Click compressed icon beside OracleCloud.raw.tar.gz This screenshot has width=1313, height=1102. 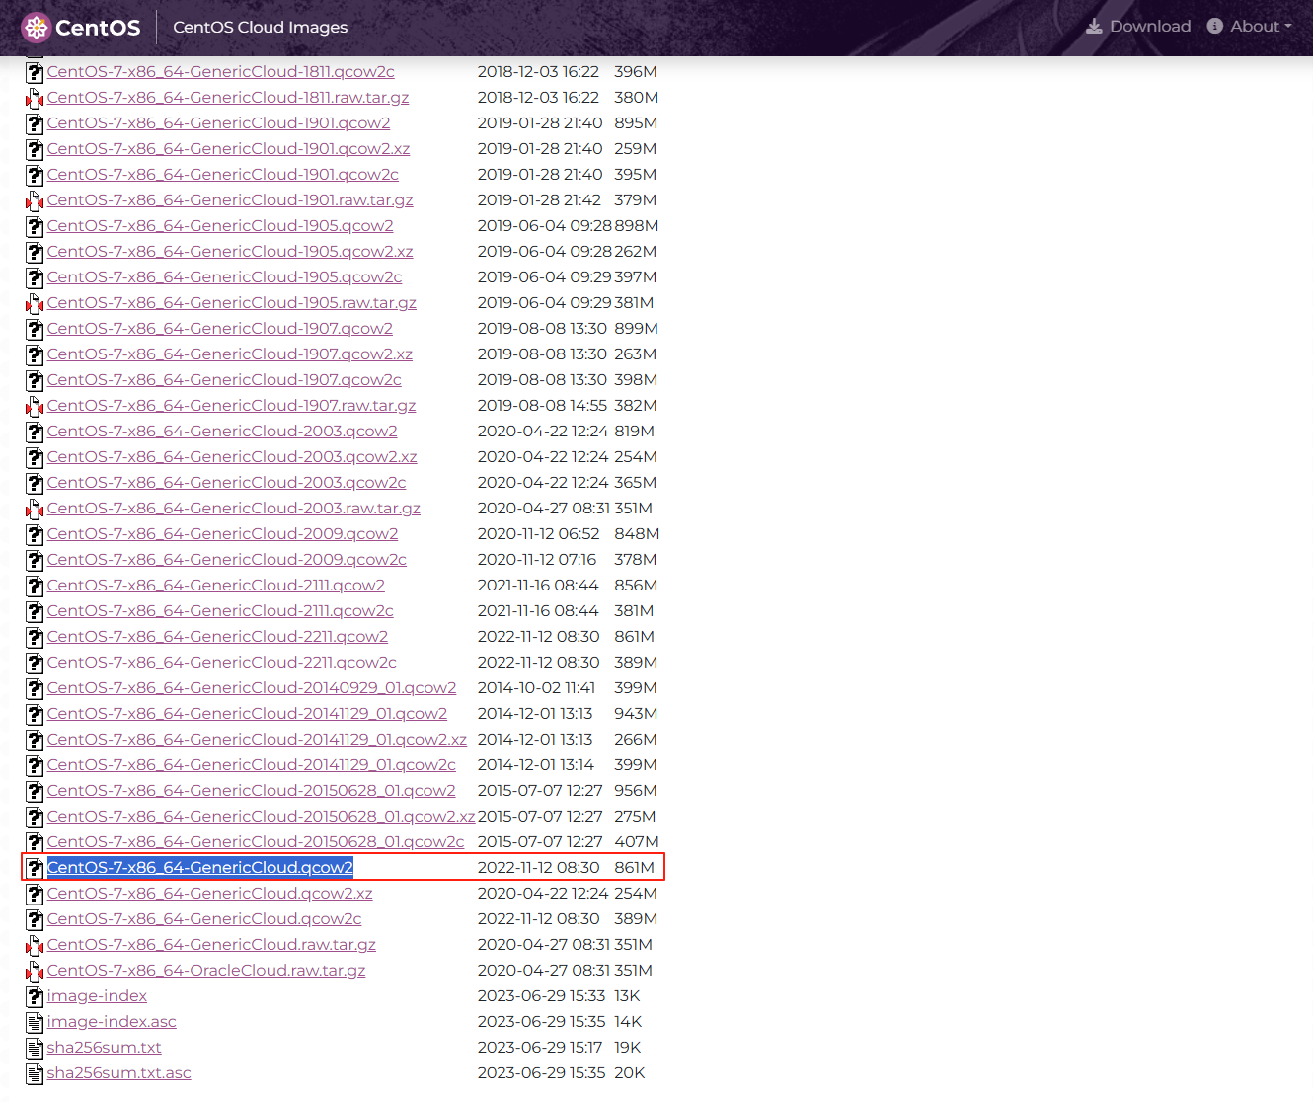pos(35,971)
